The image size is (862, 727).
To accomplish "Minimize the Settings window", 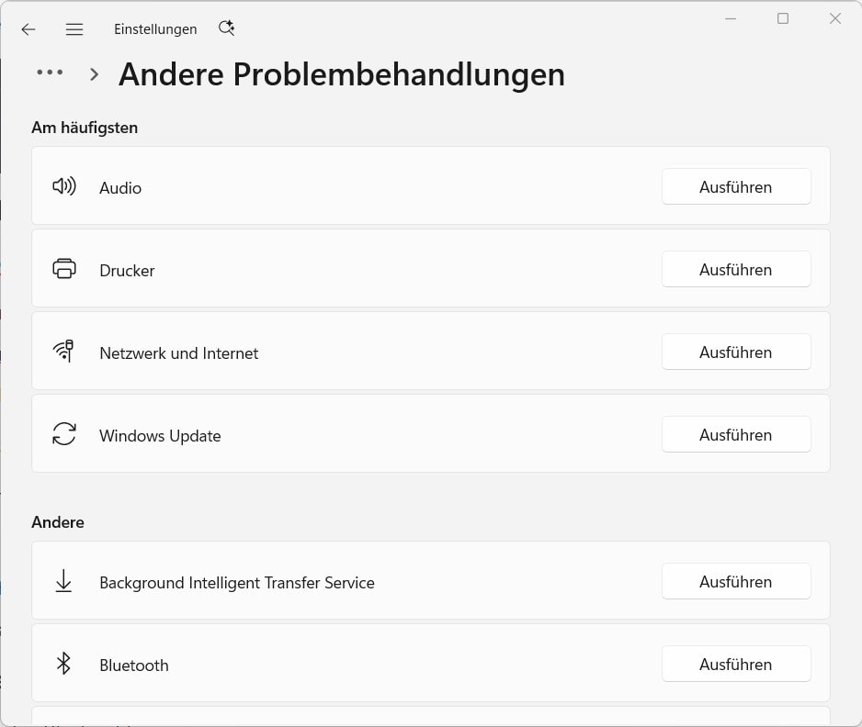I will 730,17.
